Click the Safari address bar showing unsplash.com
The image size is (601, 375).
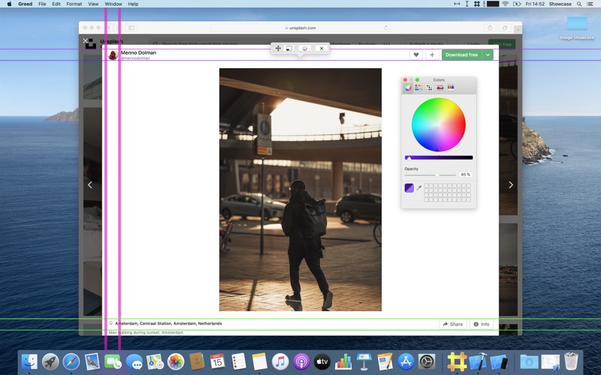(x=300, y=28)
